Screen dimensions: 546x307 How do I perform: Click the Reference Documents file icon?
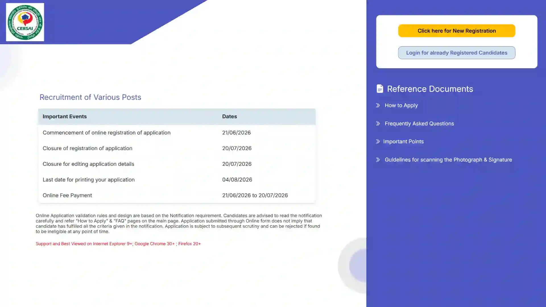coord(380,89)
